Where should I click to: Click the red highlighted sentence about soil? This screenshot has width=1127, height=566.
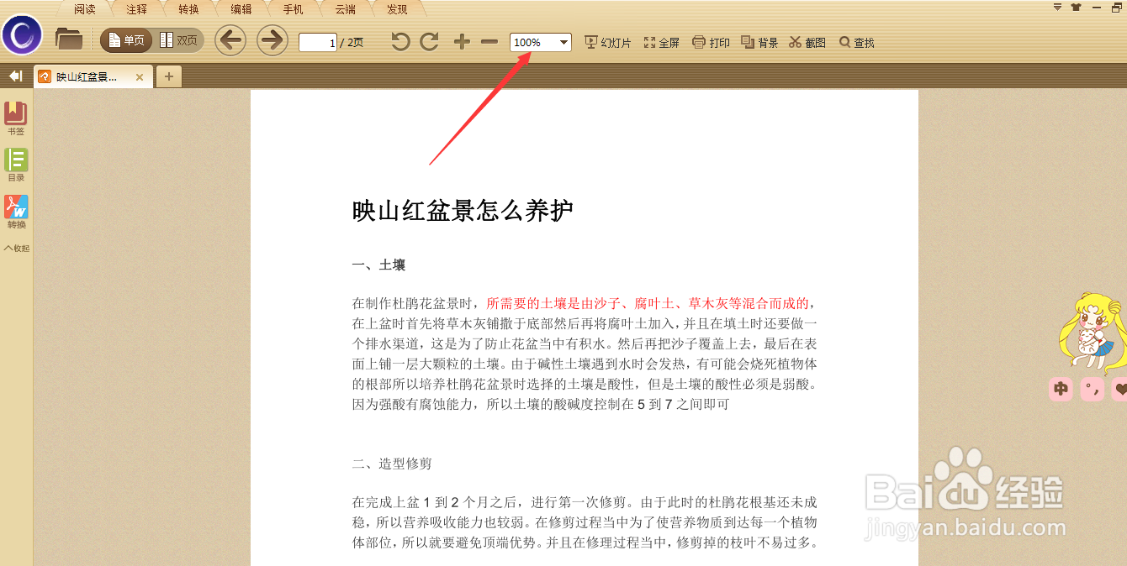[x=648, y=303]
